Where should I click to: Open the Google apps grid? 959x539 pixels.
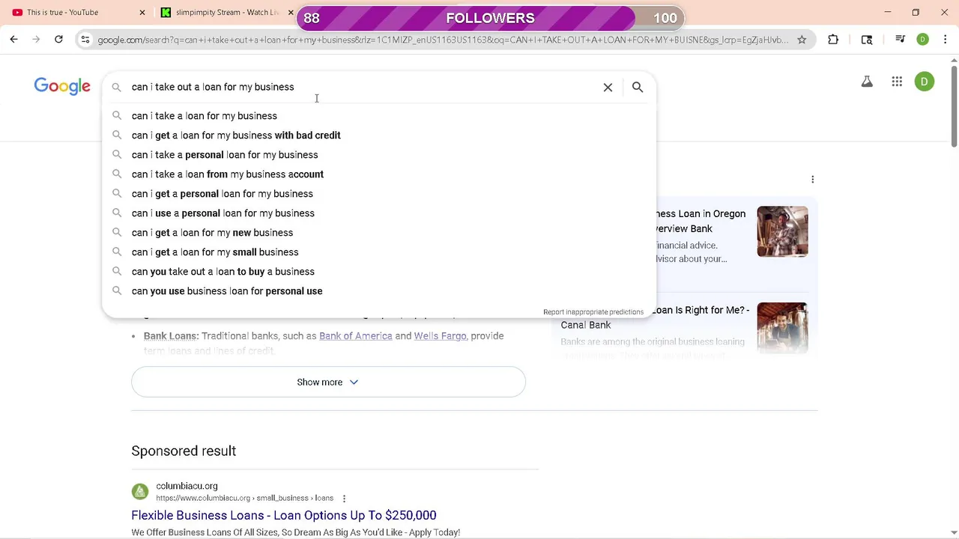coord(897,82)
